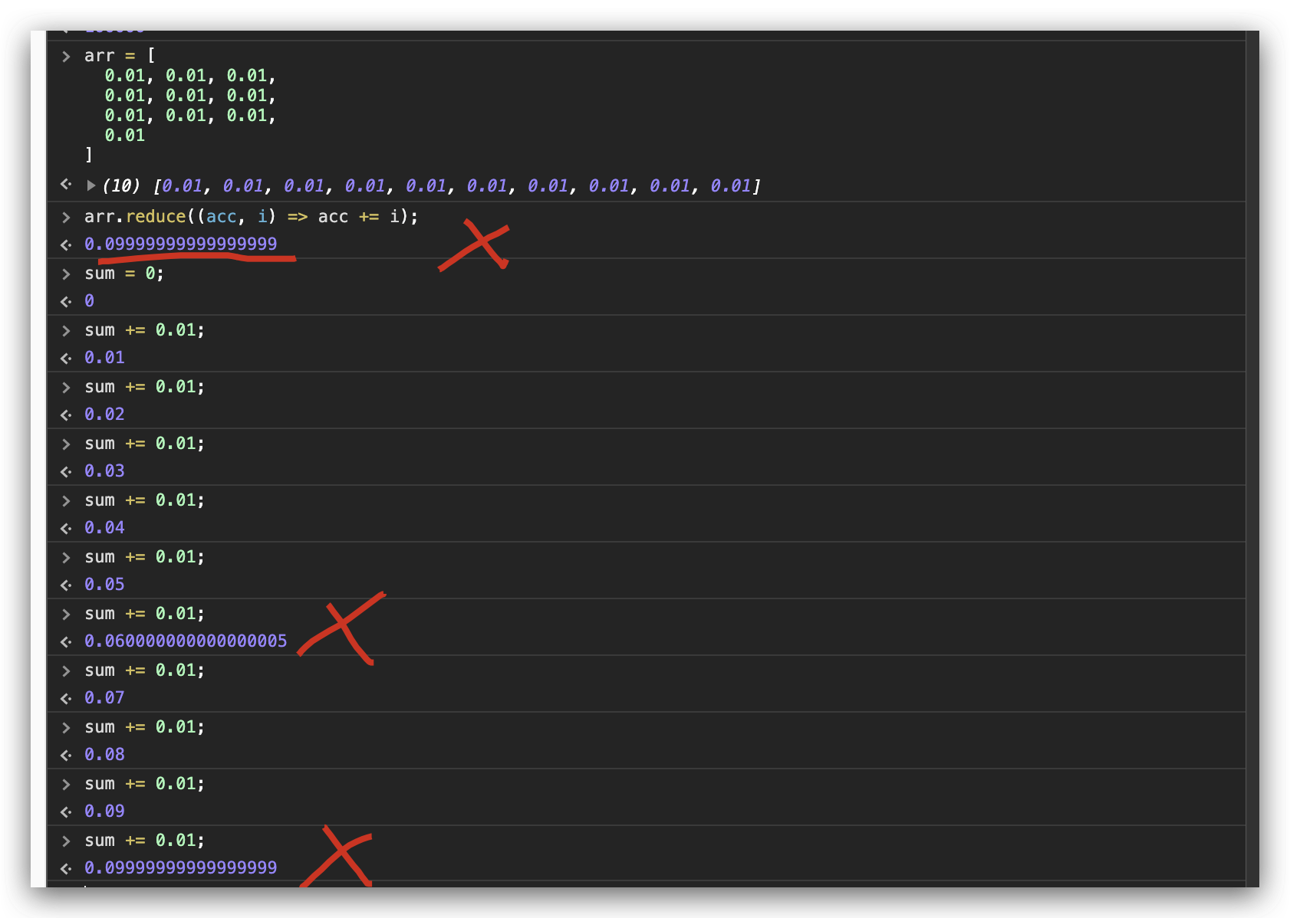Viewport: 1290px width, 918px height.
Task: Click the 'sum += 0.01;' line above 0.01
Action: pyautogui.click(x=145, y=330)
